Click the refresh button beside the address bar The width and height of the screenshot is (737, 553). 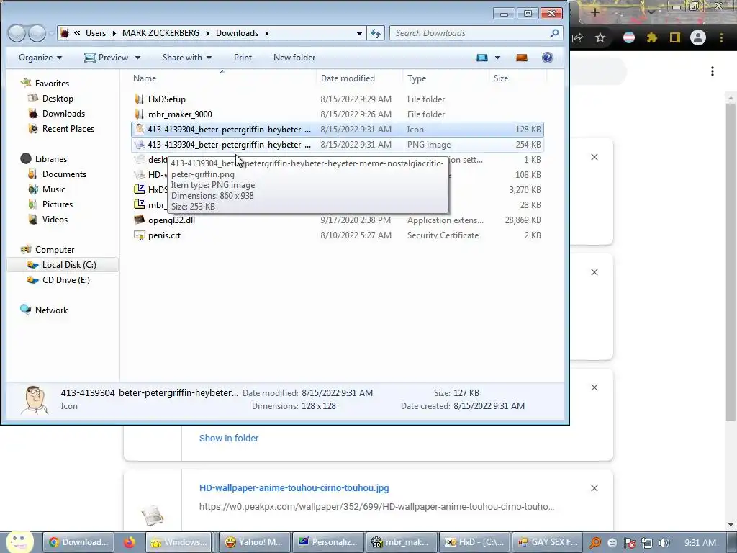click(376, 33)
